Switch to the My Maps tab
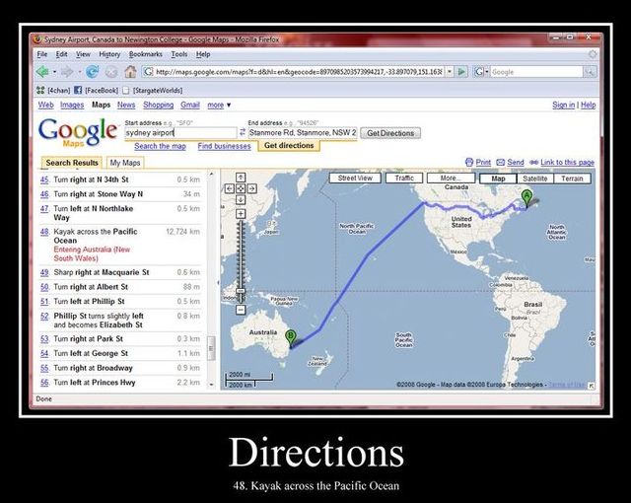 [x=125, y=163]
